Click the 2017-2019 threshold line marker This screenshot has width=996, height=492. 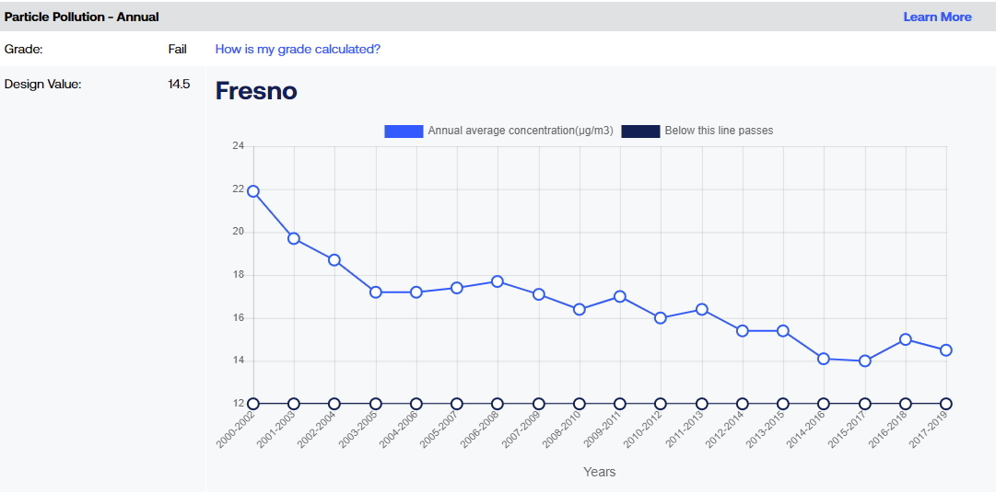pyautogui.click(x=946, y=404)
